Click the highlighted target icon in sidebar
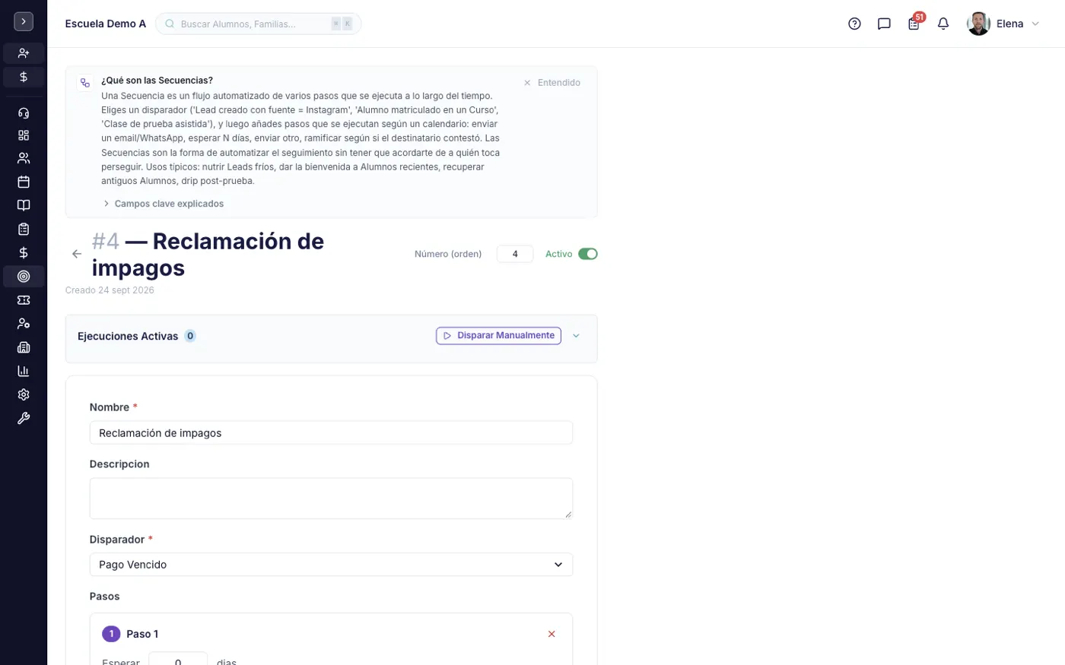The image size is (1065, 665). (24, 277)
